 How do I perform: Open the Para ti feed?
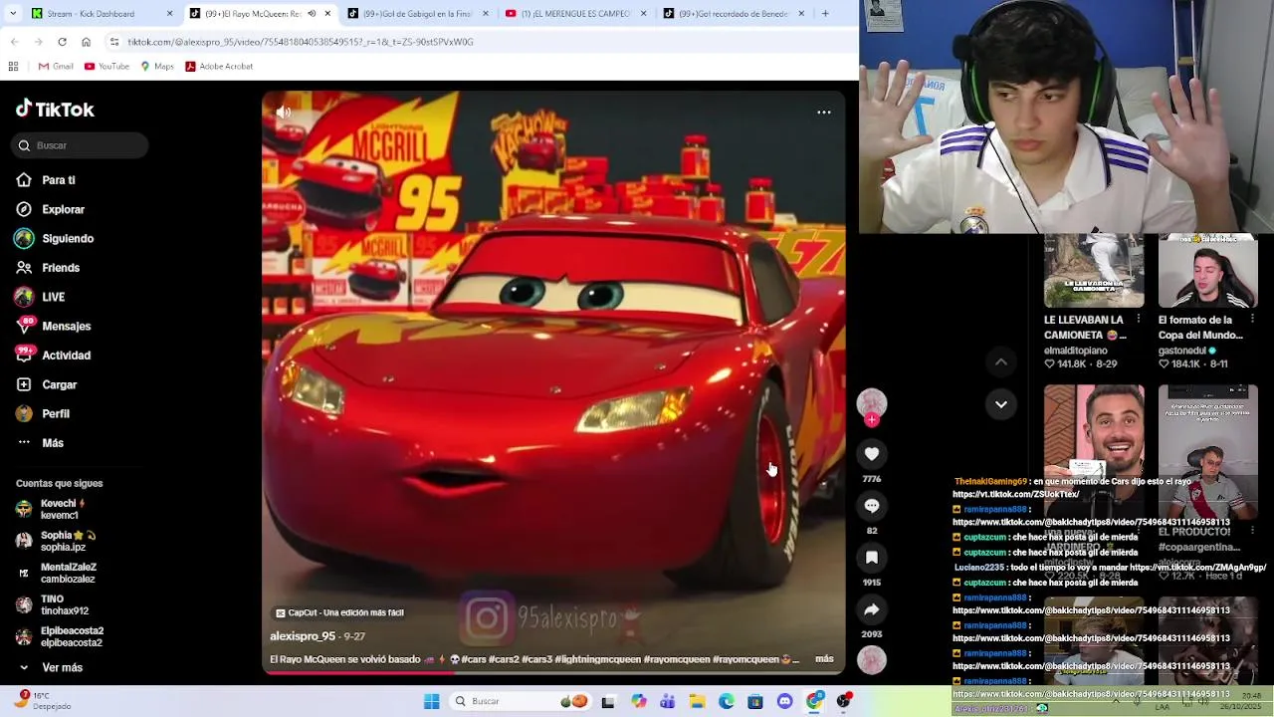click(x=59, y=180)
